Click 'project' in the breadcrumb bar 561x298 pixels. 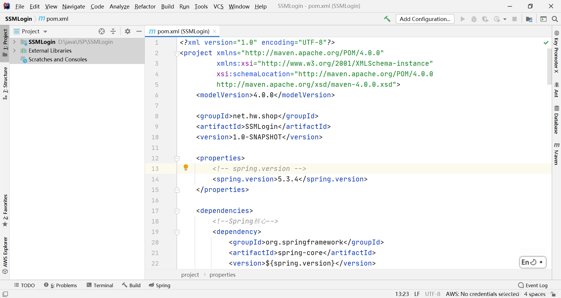[x=190, y=275]
